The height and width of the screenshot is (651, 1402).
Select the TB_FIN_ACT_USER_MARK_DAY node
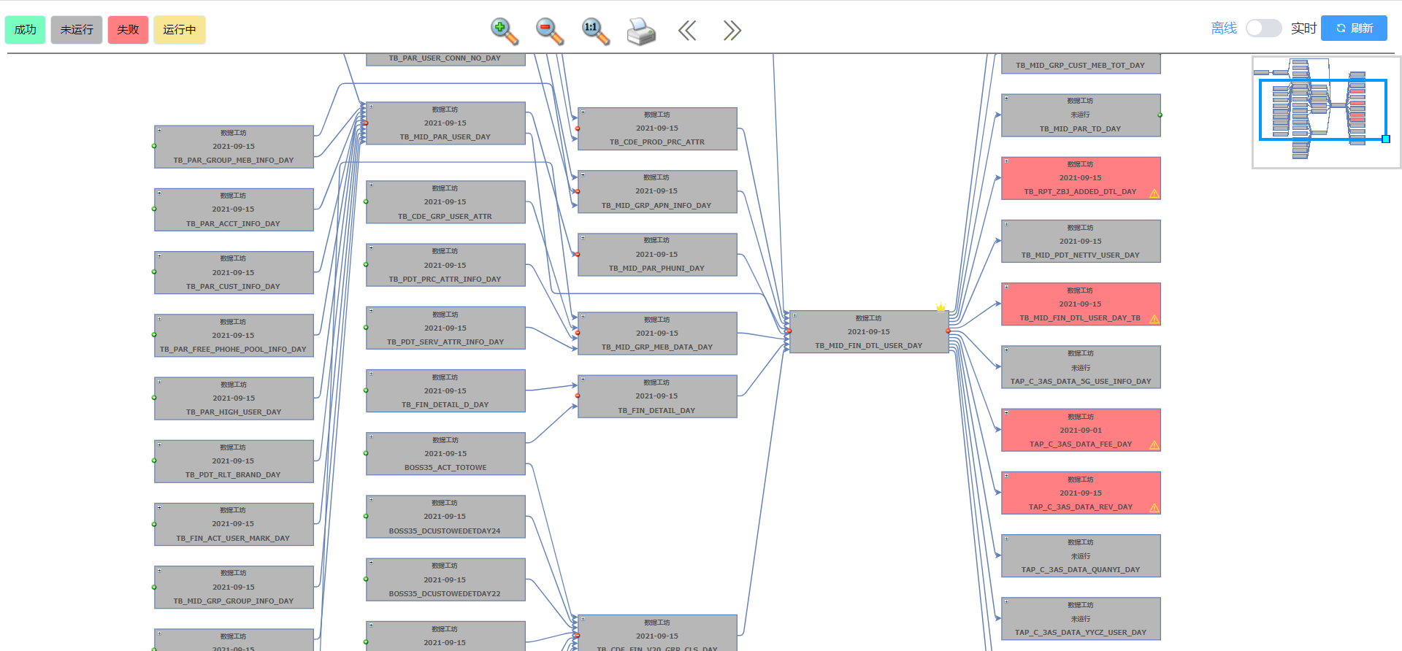pos(234,524)
